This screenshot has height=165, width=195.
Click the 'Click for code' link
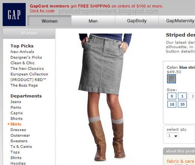(42, 11)
